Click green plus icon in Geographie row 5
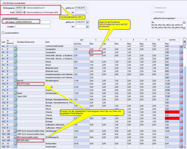Image resolution: width=187 pixels, height=149 pixels. (15, 49)
